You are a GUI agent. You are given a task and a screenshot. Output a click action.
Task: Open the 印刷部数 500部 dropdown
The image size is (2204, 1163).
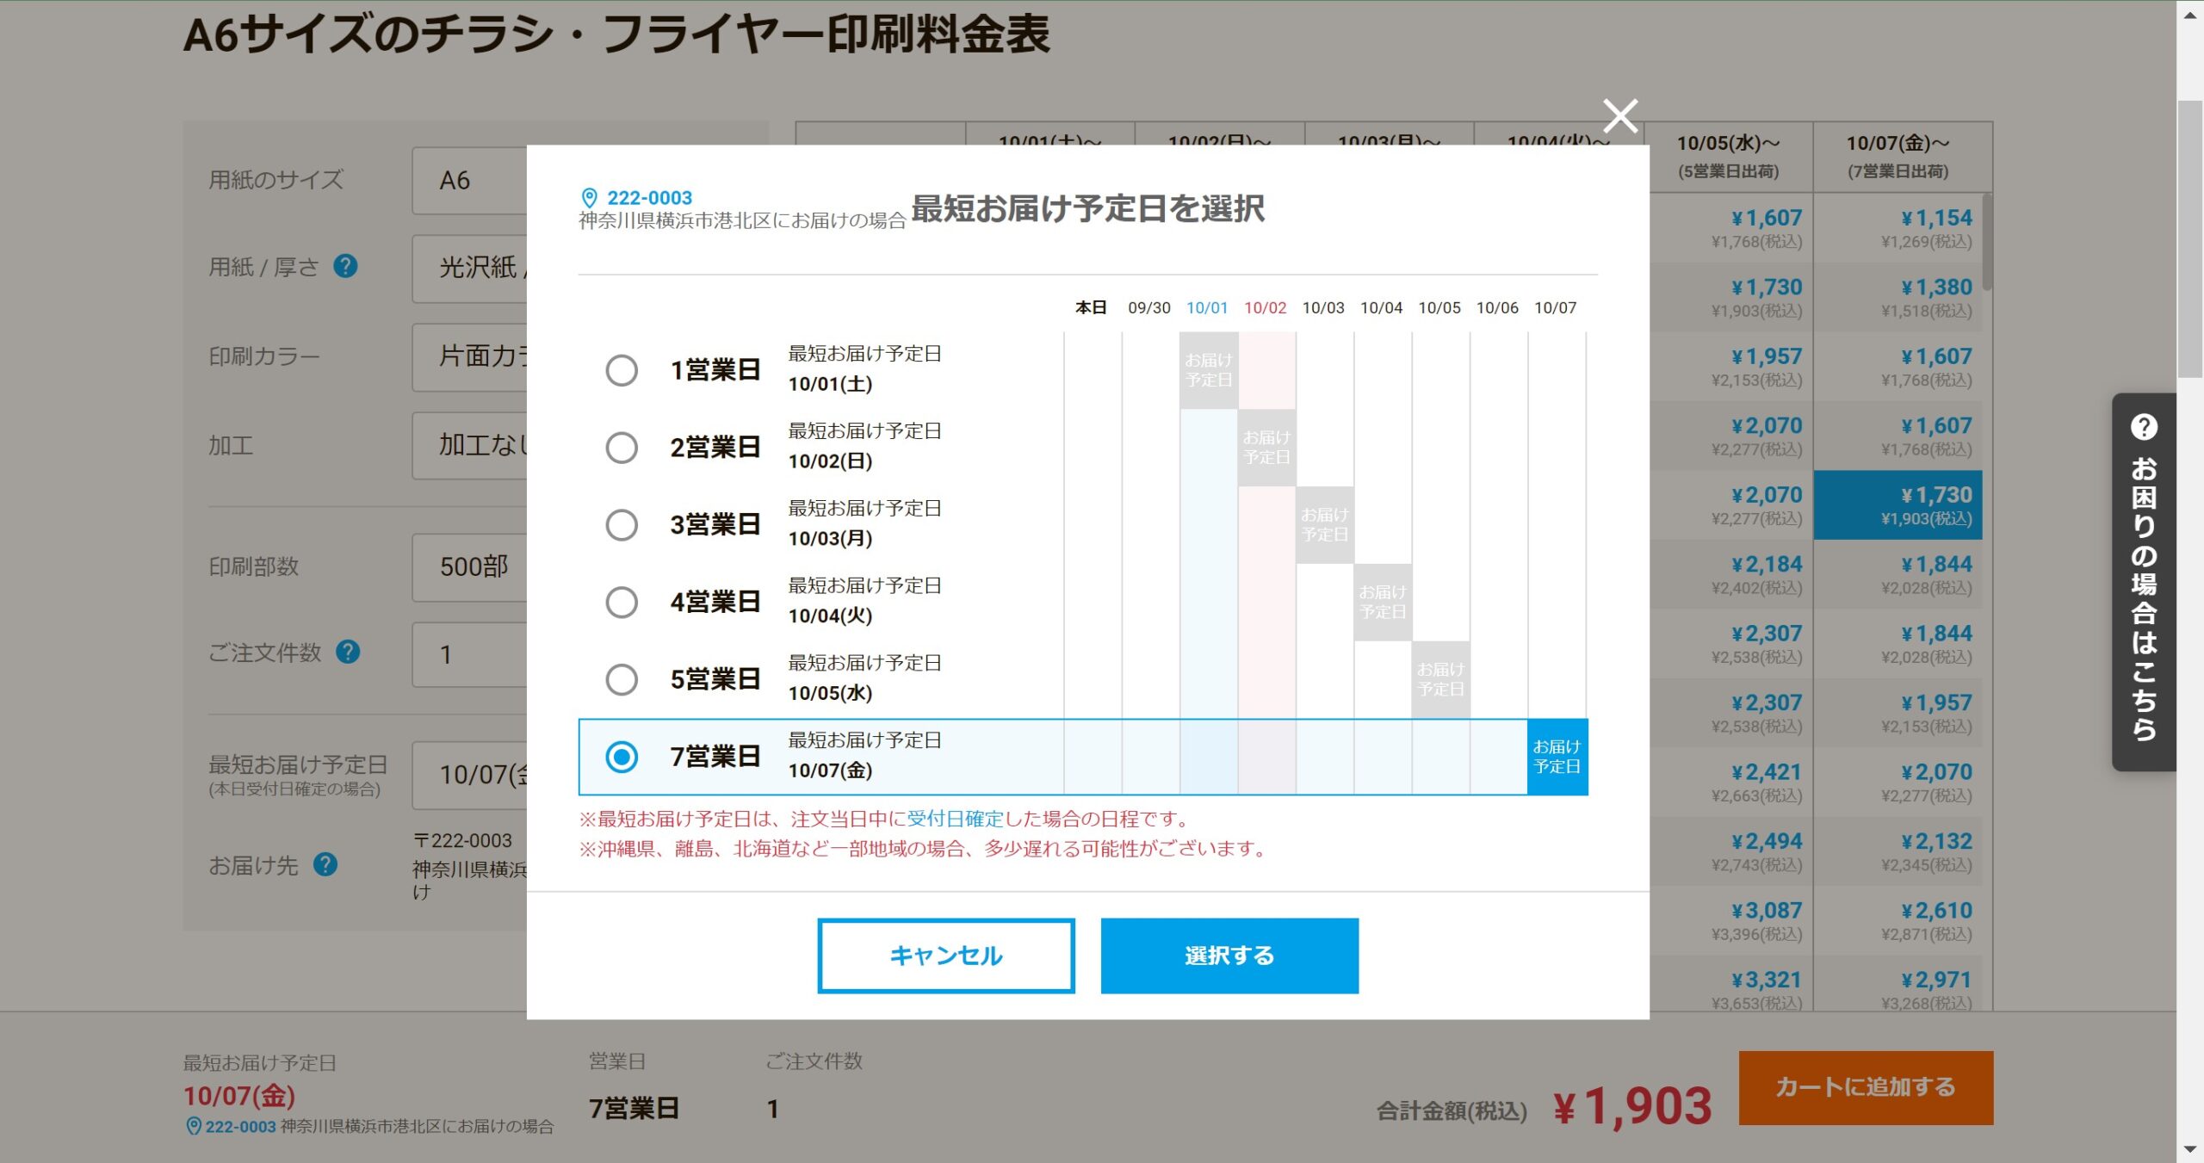click(470, 566)
